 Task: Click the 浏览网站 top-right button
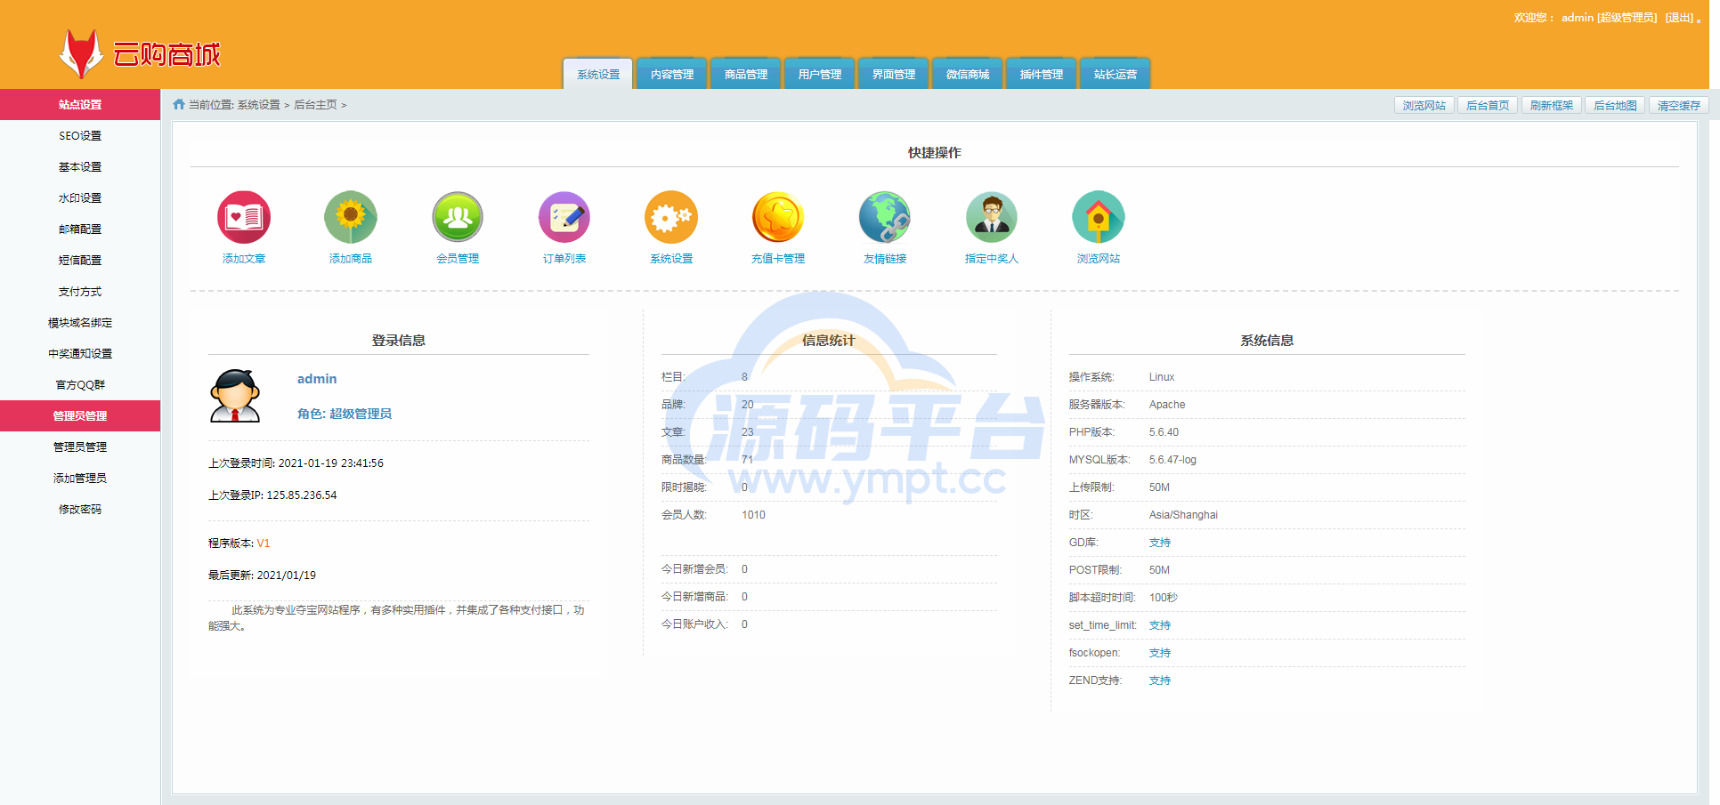point(1424,105)
